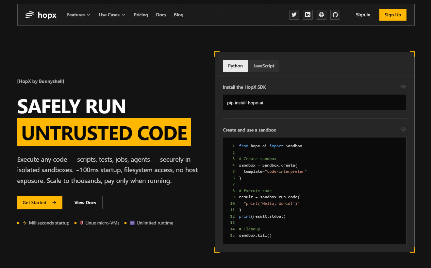This screenshot has width=431, height=268.
Task: Click the Unlimited runtime infinity icon
Action: tap(132, 223)
